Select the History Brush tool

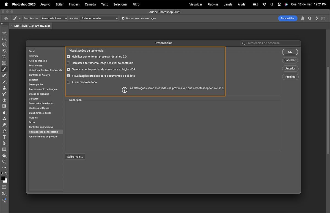pyautogui.click(x=4, y=94)
